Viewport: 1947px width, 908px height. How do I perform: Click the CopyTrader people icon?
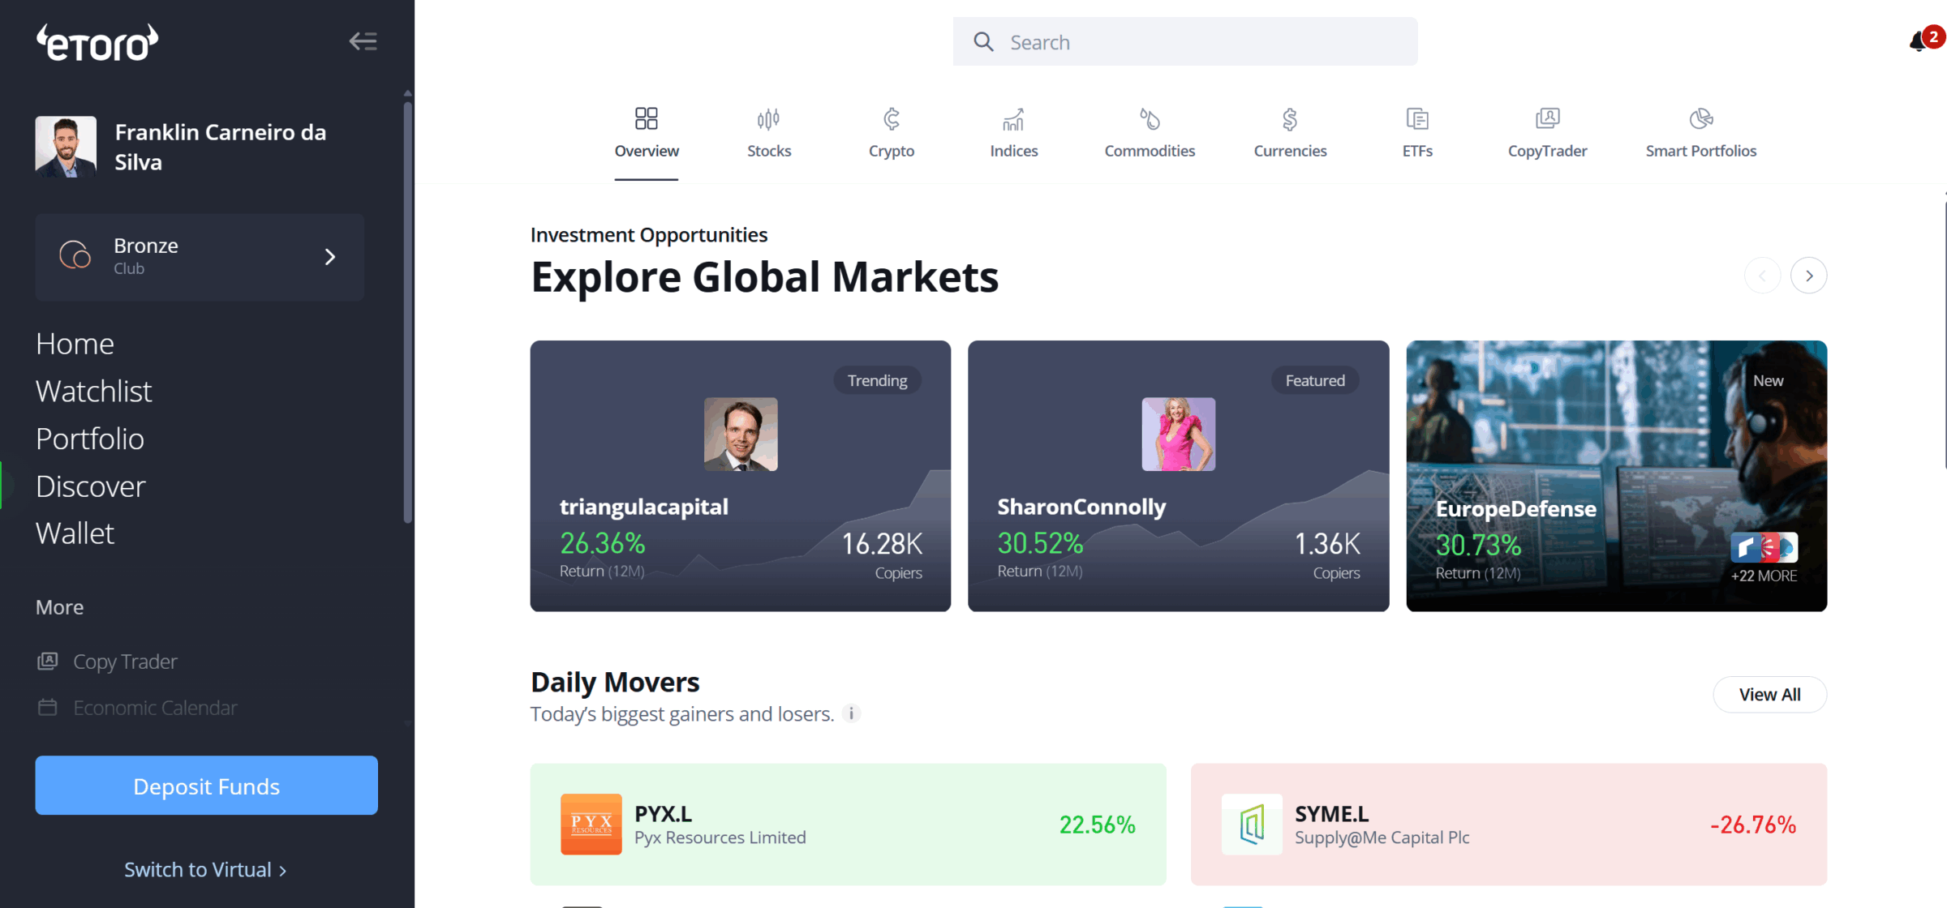click(x=1547, y=119)
